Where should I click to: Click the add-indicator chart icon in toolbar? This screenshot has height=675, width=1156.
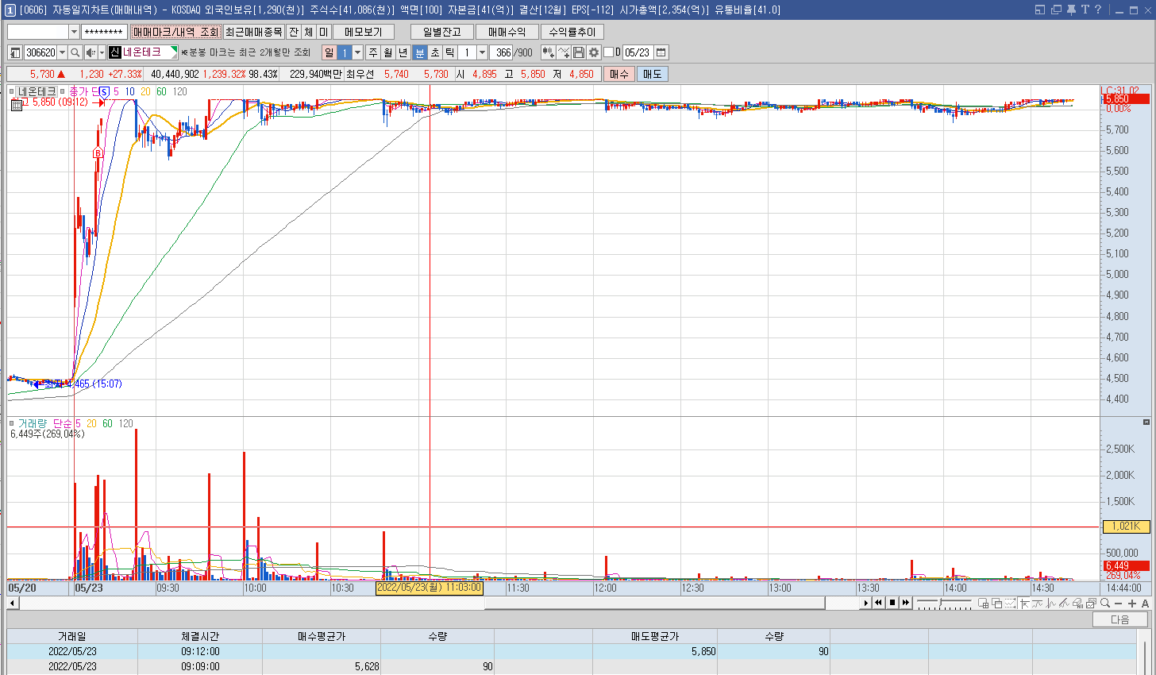click(x=548, y=52)
